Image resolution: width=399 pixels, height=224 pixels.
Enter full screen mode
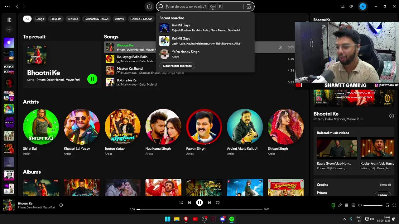pyautogui.click(x=394, y=205)
